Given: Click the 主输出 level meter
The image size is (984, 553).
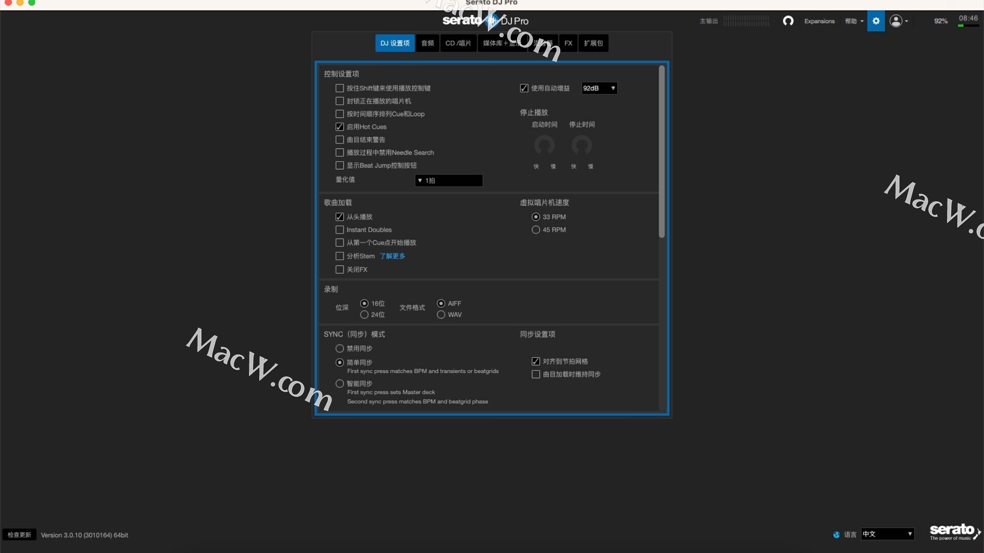Looking at the screenshot, I should click(x=746, y=21).
